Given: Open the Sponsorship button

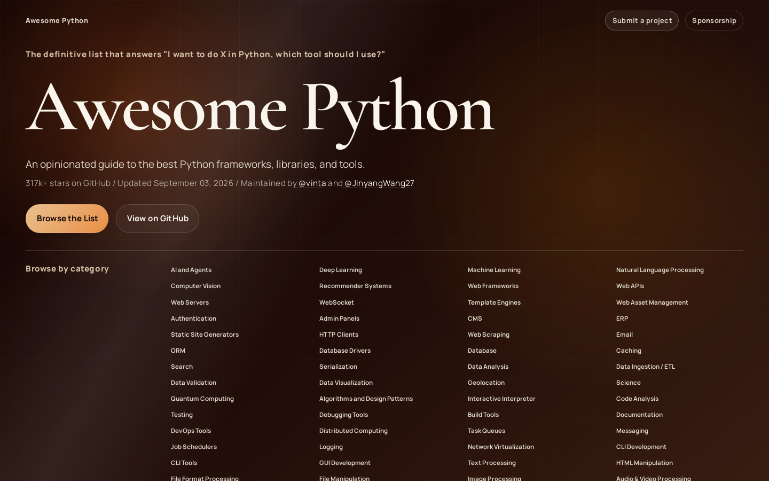Looking at the screenshot, I should point(714,20).
